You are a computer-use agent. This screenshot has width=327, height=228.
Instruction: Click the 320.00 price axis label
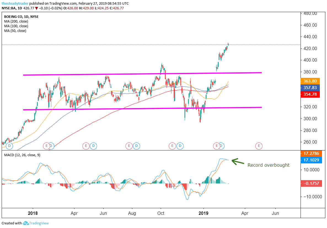pyautogui.click(x=310, y=107)
